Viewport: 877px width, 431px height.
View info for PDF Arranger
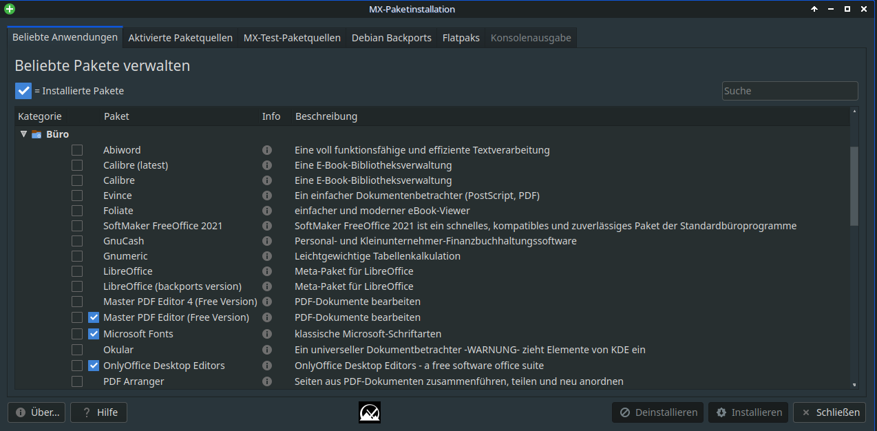click(x=267, y=381)
